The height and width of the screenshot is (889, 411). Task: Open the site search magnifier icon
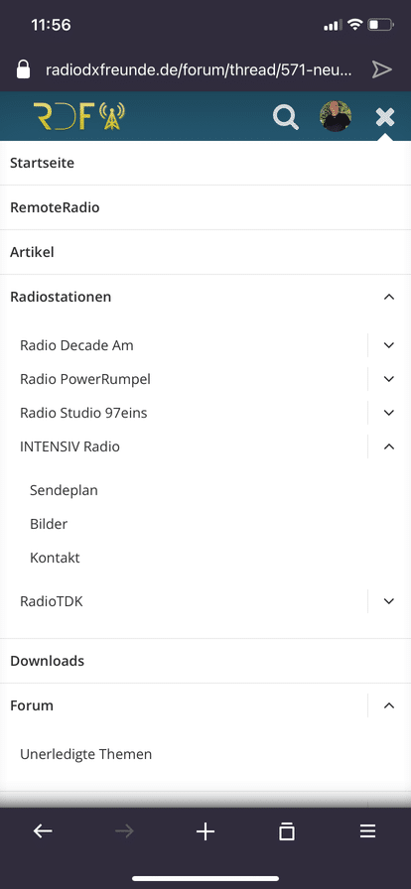coord(286,117)
